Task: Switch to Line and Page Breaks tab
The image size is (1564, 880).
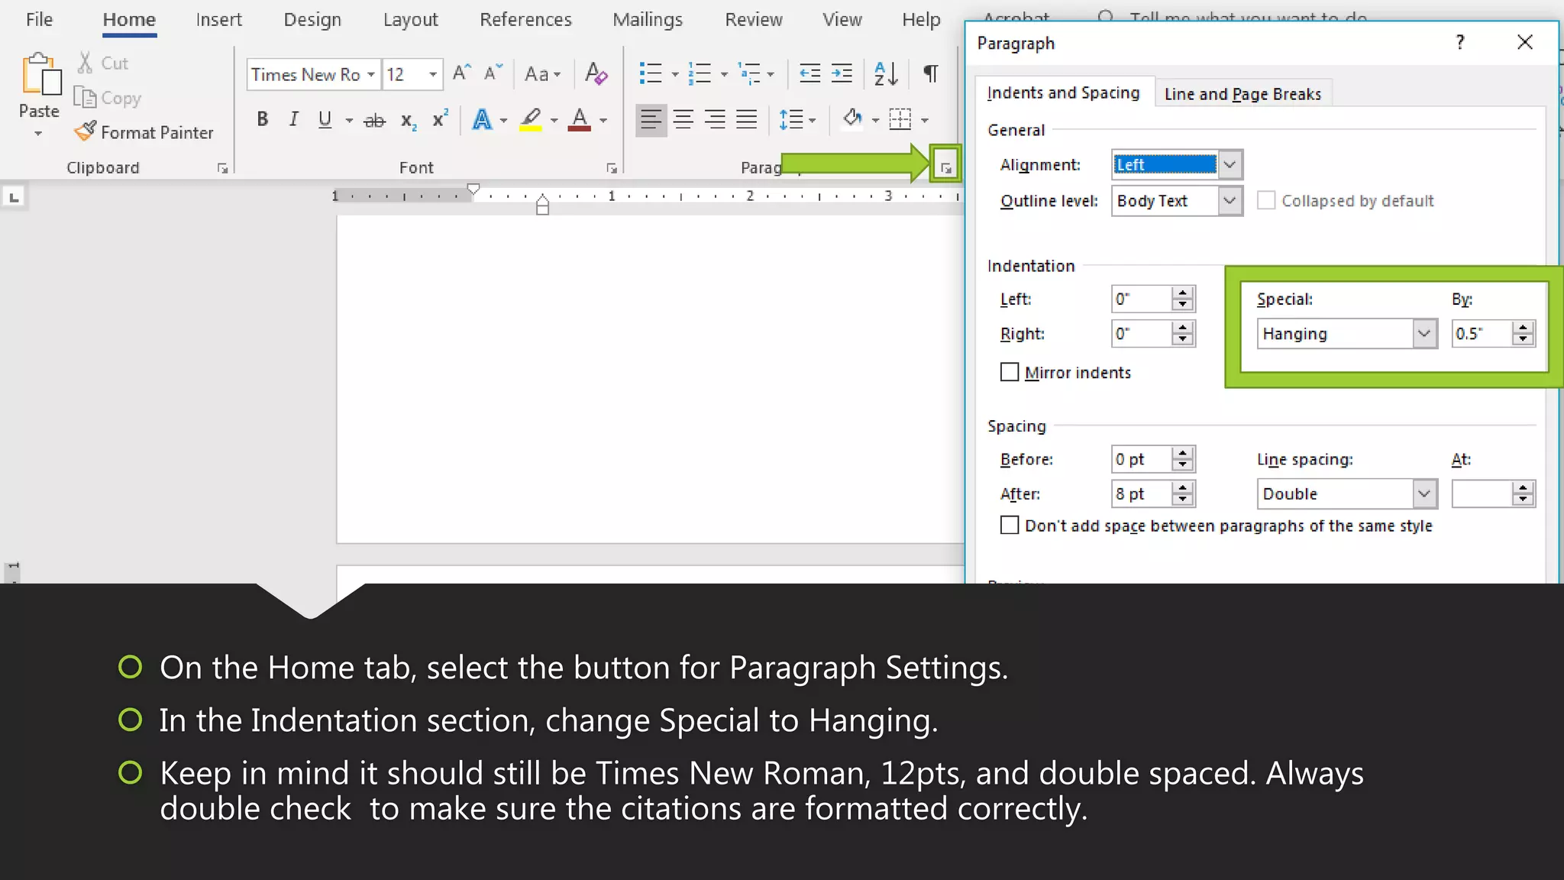Action: pos(1242,94)
